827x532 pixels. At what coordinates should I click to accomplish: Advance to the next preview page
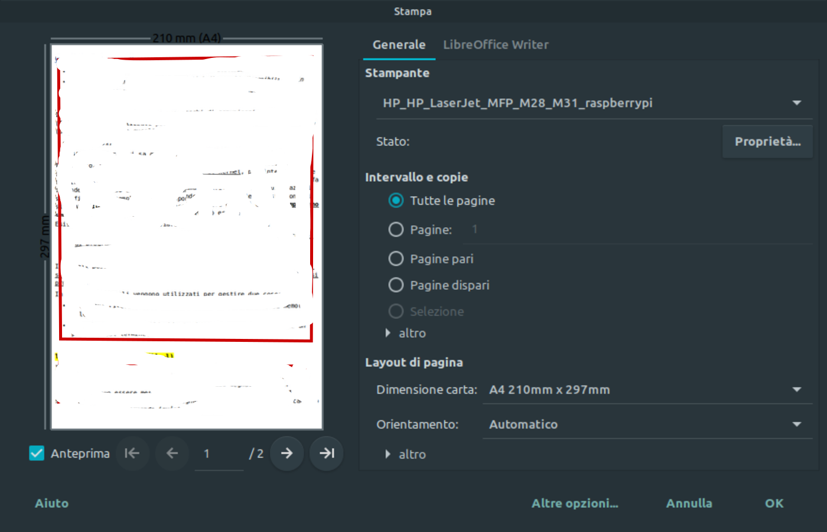[286, 453]
